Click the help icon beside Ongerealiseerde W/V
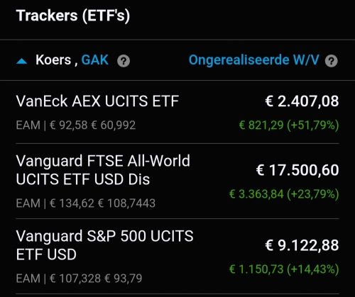 pyautogui.click(x=331, y=61)
